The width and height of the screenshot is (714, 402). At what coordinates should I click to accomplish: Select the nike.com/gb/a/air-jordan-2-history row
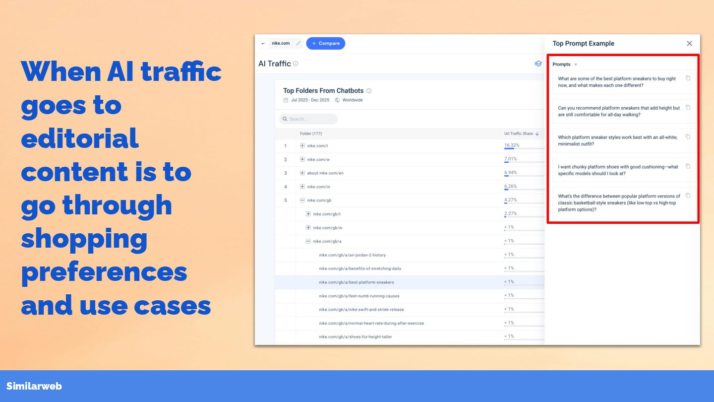410,255
